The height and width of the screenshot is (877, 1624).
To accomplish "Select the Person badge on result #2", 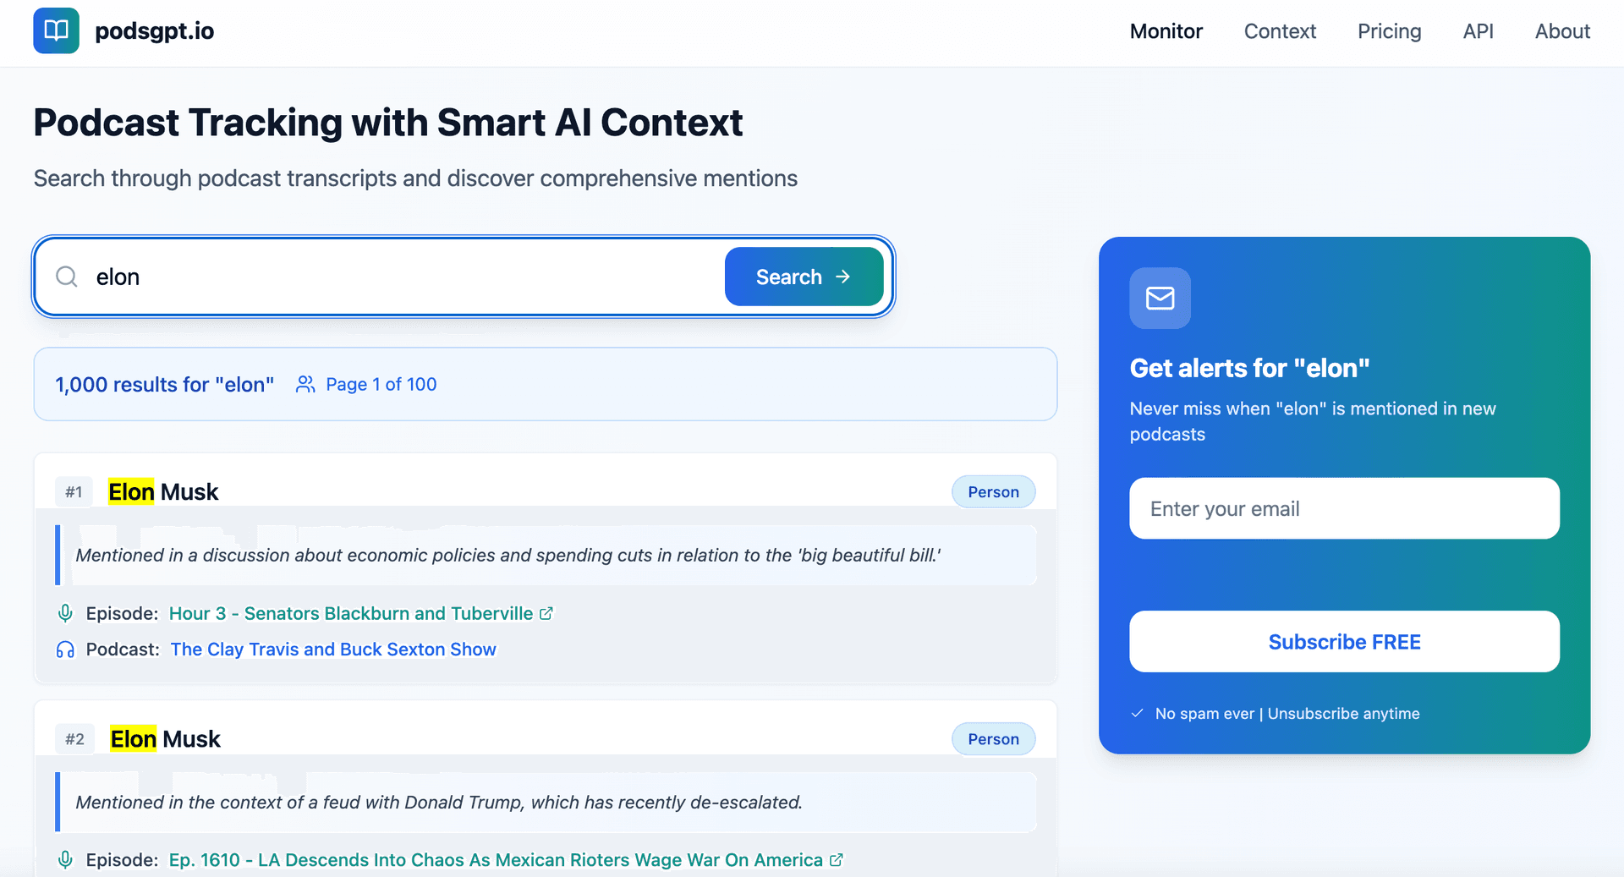I will point(993,738).
